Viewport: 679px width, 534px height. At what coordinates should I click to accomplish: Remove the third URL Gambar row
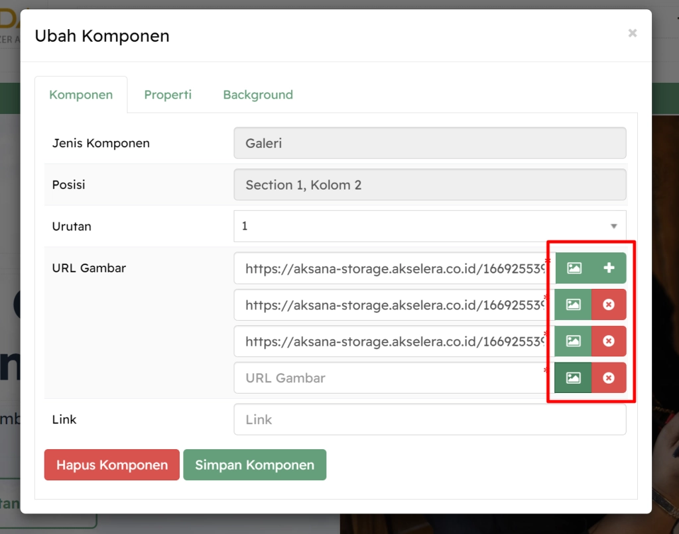click(x=609, y=341)
